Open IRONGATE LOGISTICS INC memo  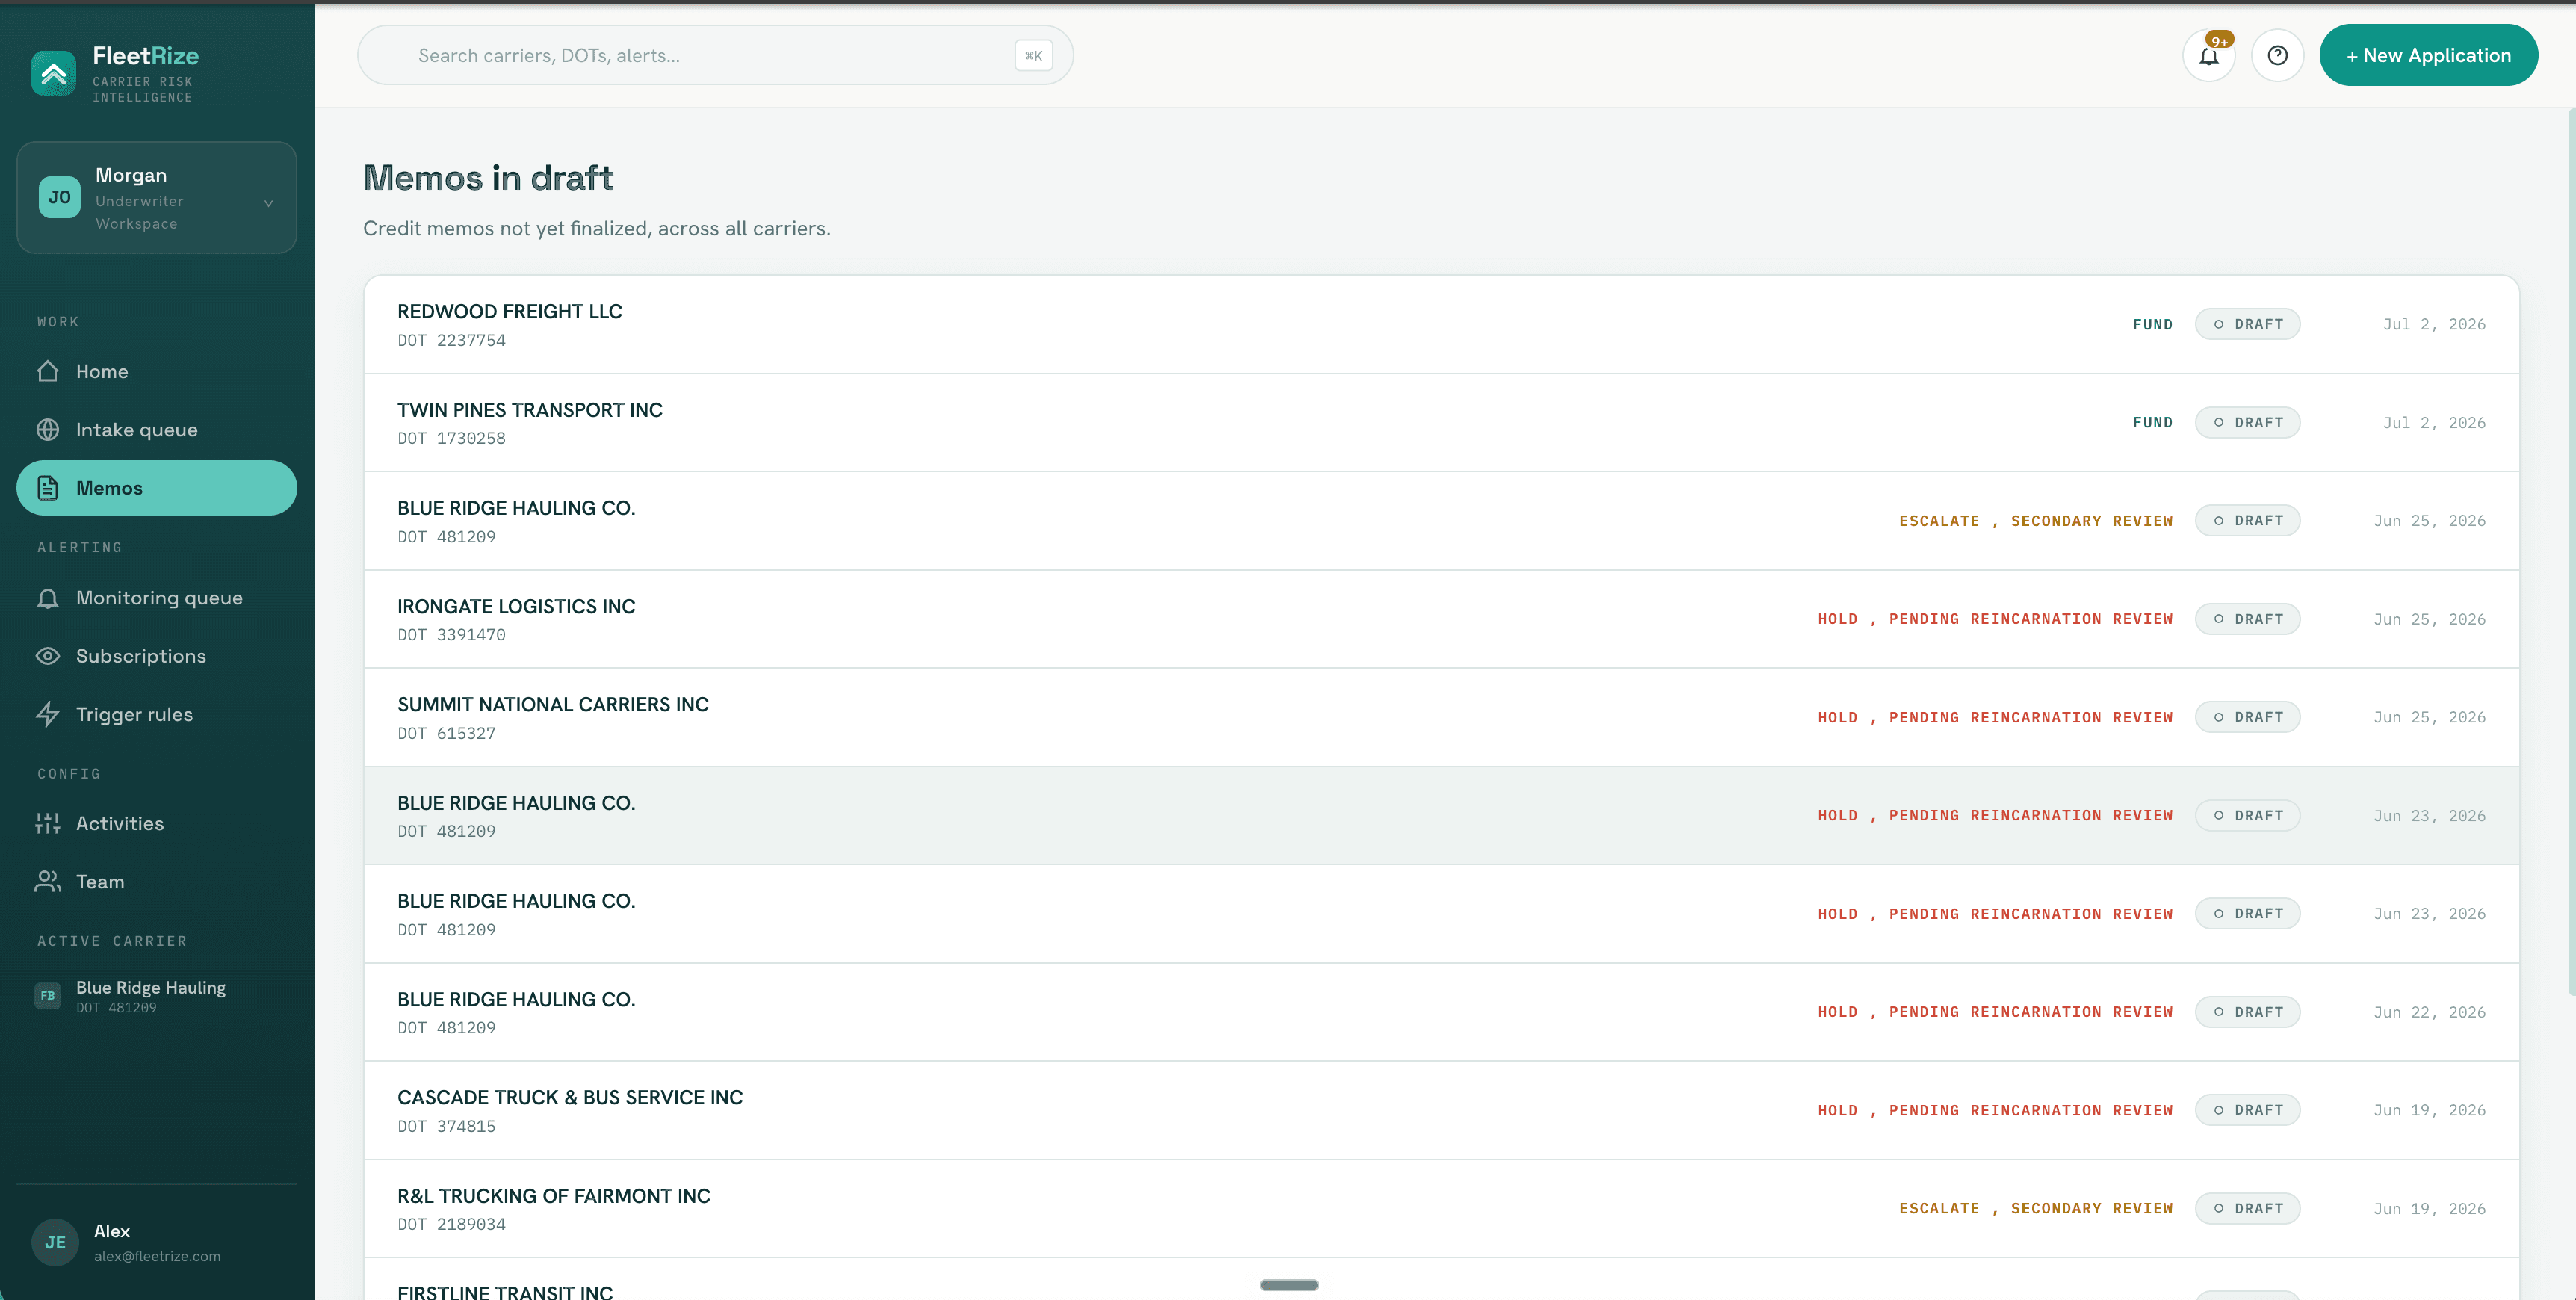coord(1441,619)
